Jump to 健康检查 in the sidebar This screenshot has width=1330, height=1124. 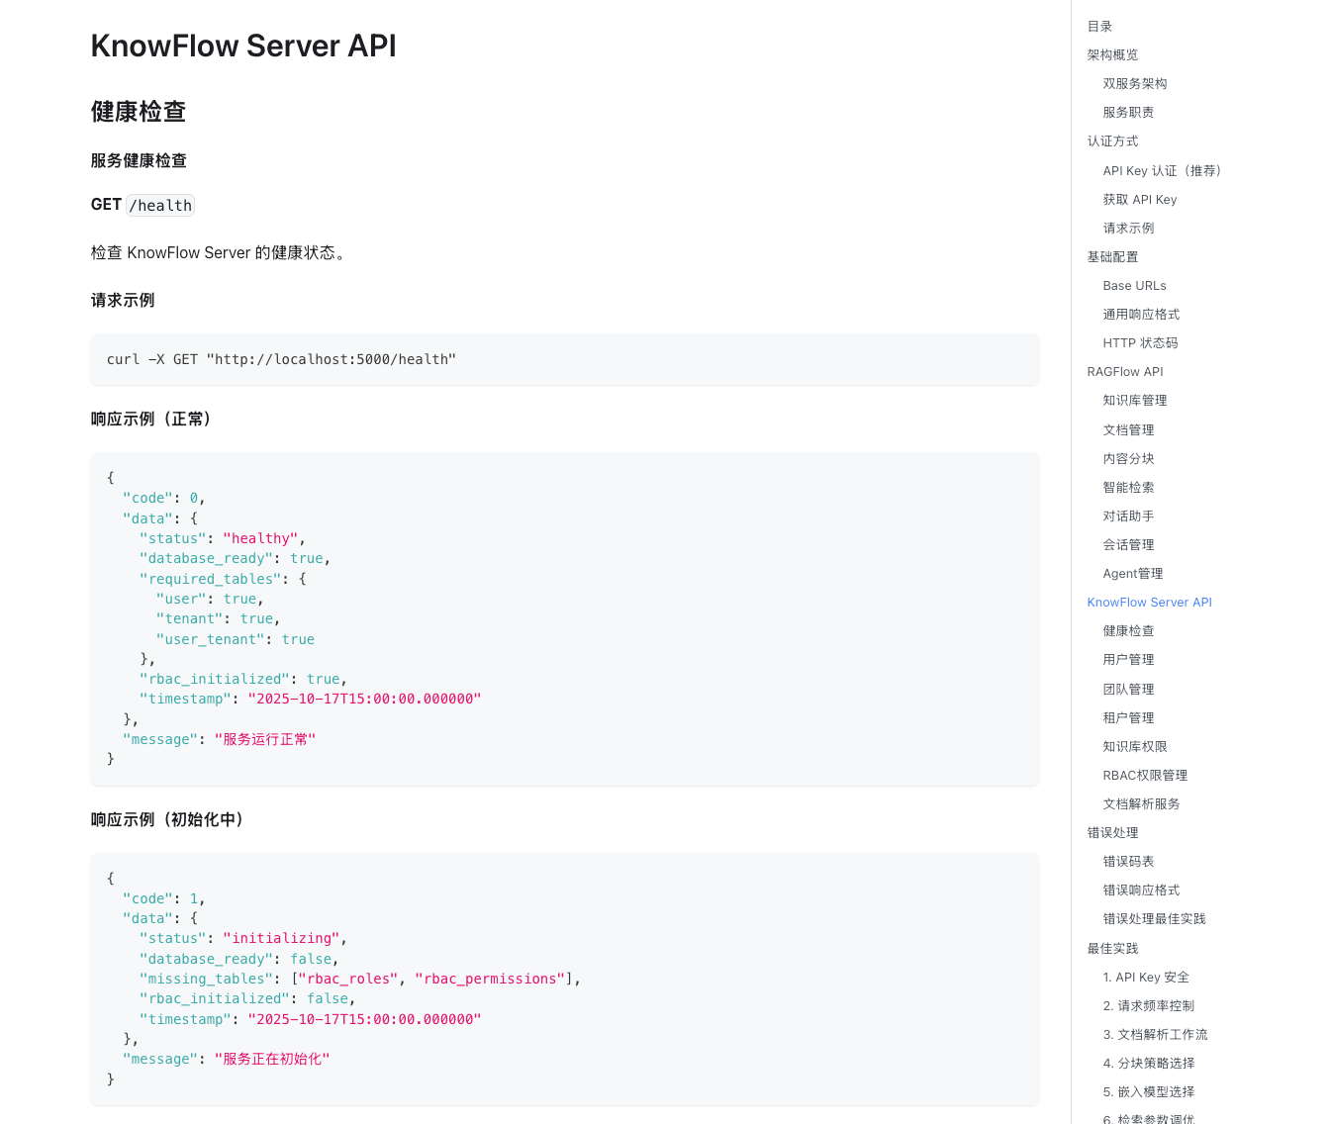click(1128, 631)
